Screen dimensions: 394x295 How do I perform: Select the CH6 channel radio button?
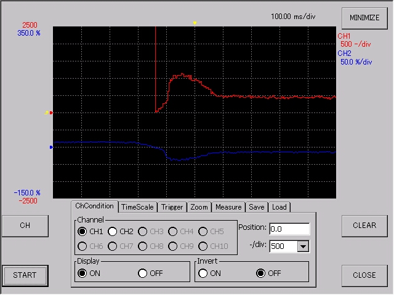click(x=82, y=246)
